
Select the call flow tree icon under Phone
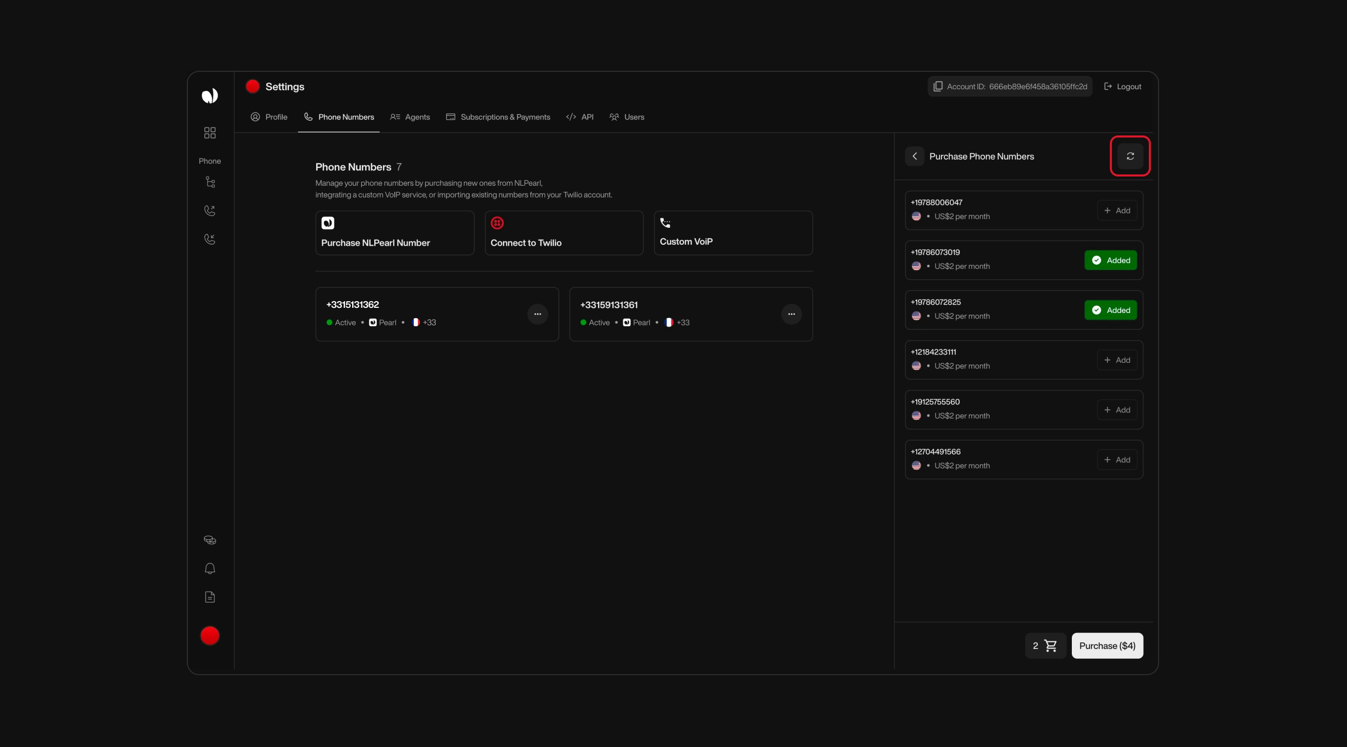pos(209,182)
